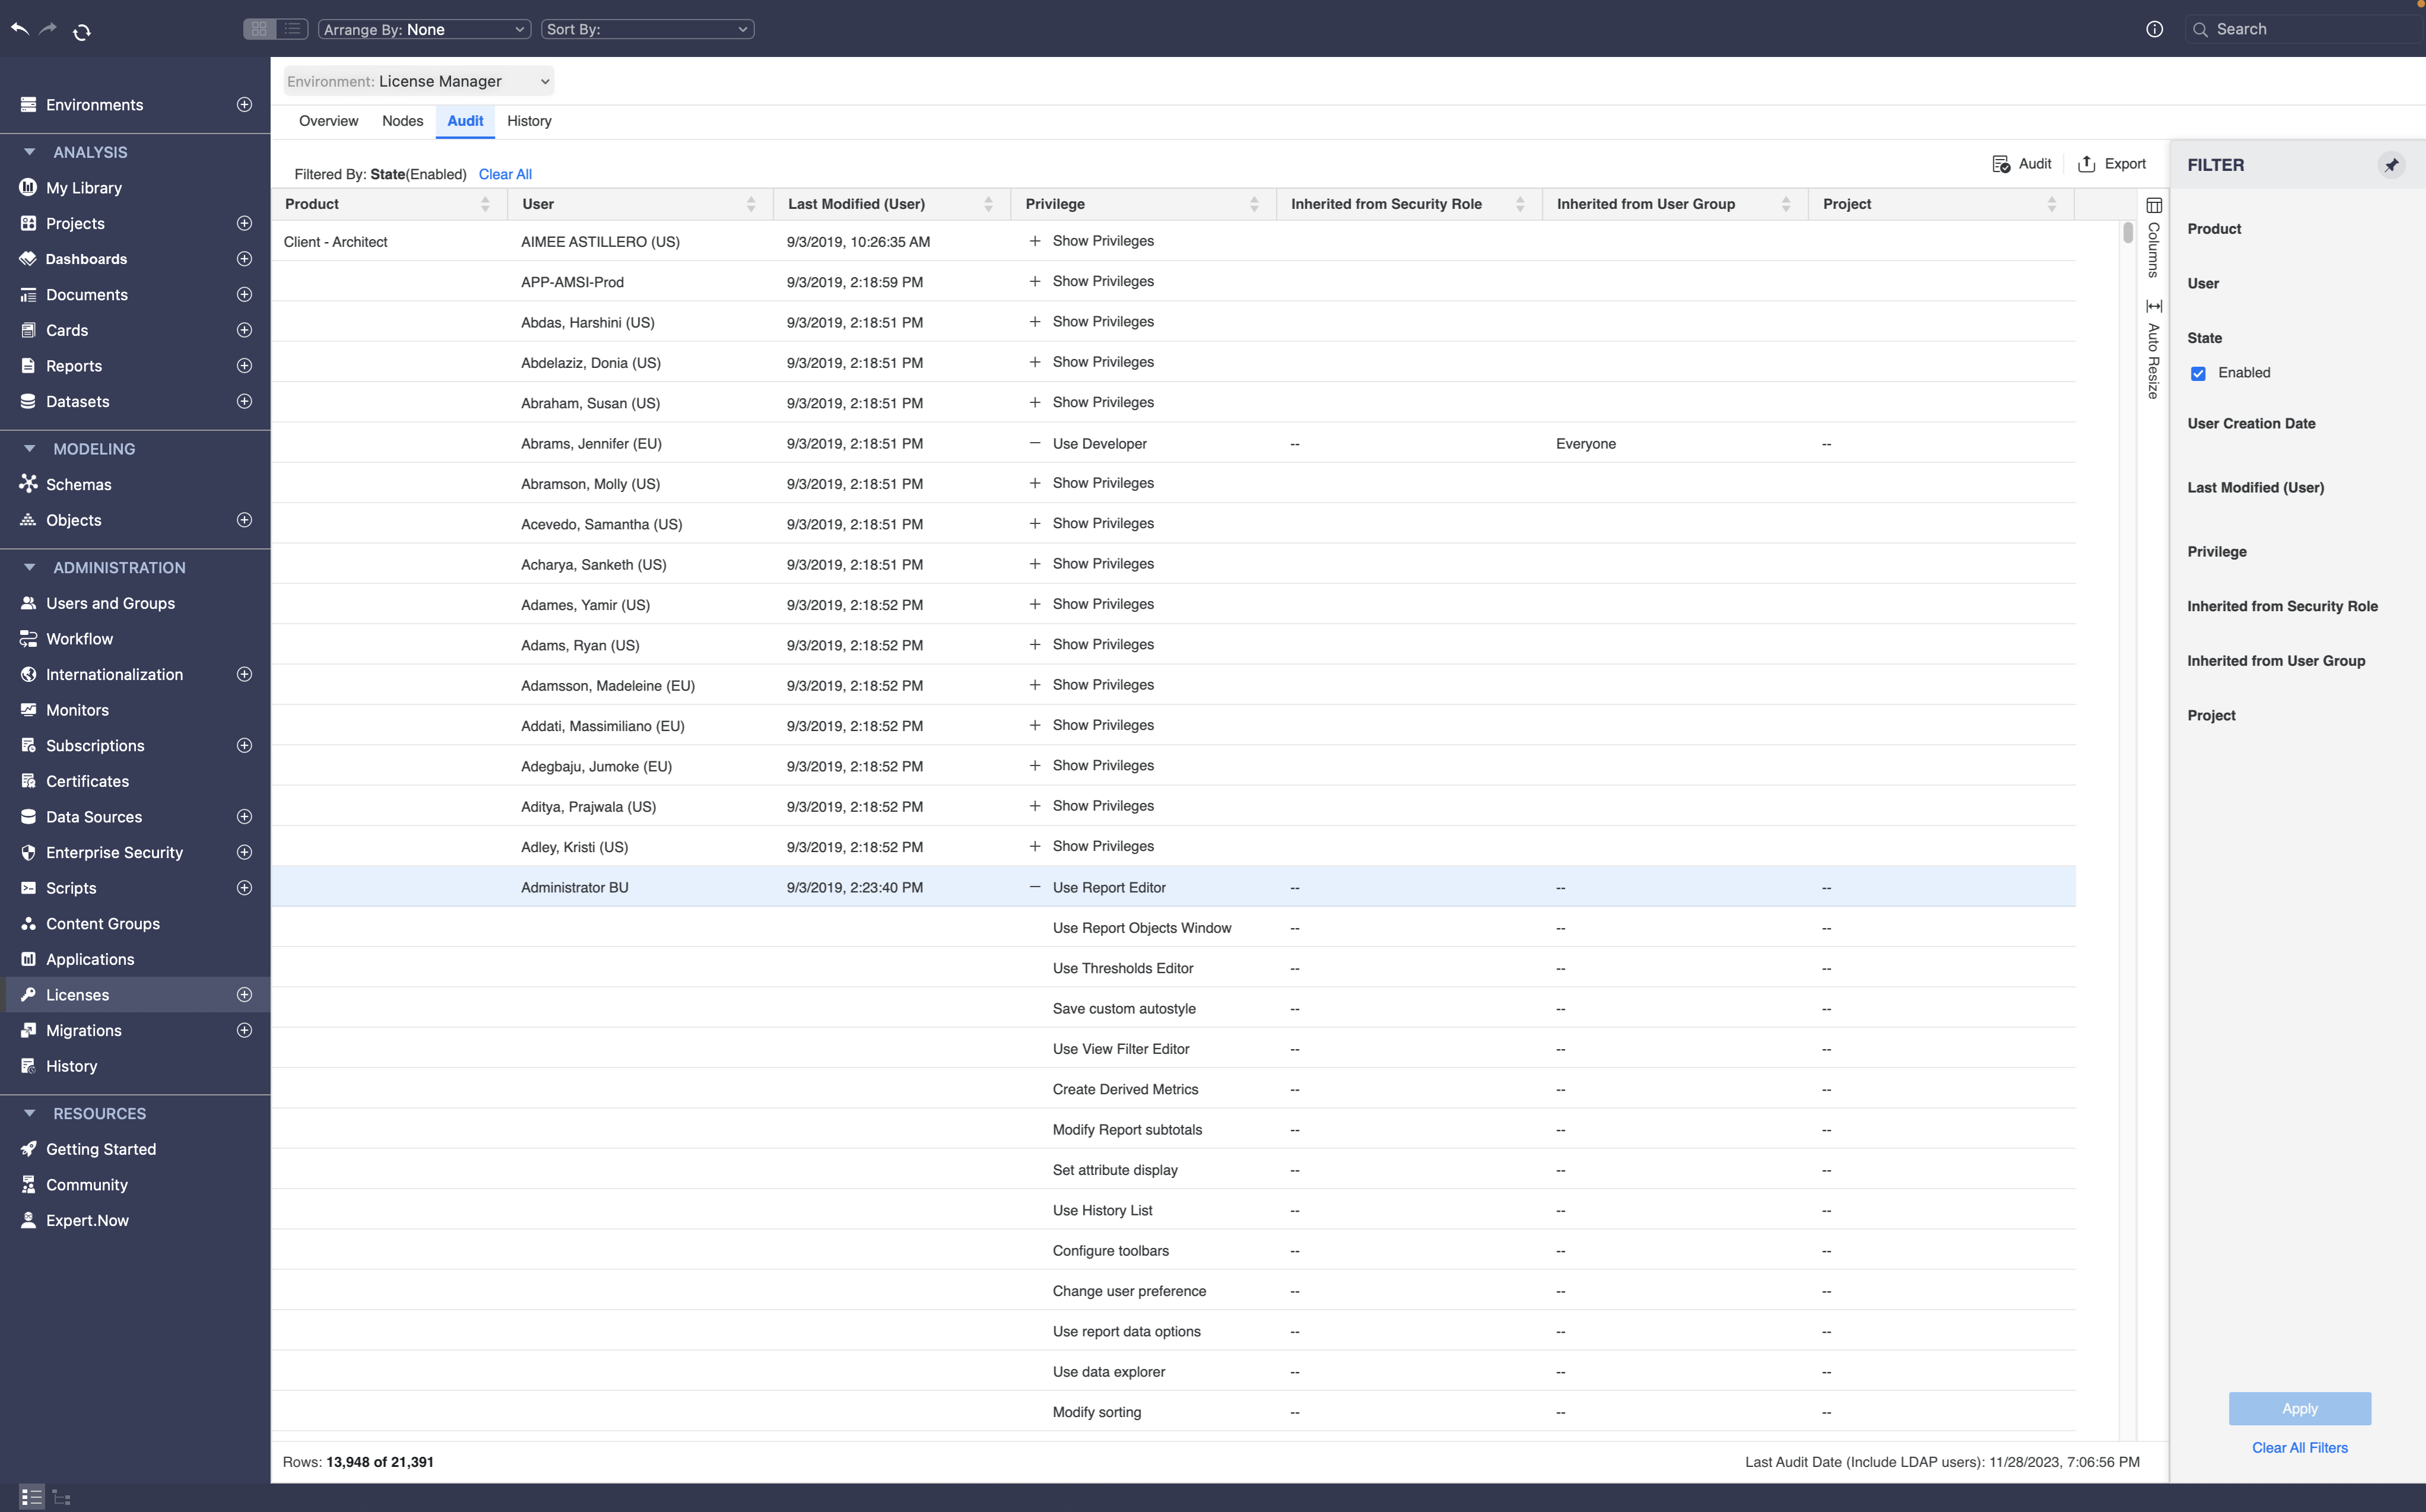This screenshot has height=1512, width=2426.
Task: Click the info icon near Search
Action: click(x=2154, y=29)
